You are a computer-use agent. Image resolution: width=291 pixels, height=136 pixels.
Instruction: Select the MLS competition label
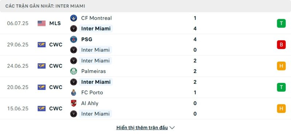(55, 23)
